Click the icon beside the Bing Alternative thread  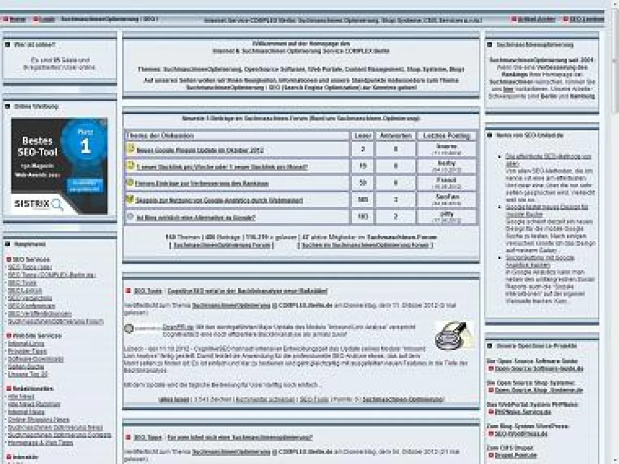[x=131, y=217]
